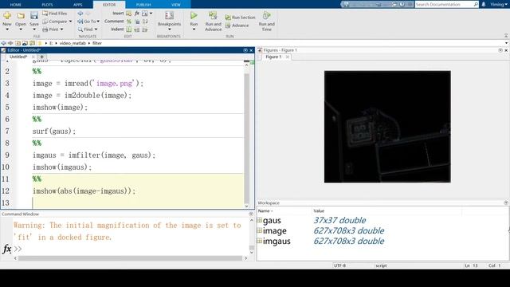This screenshot has height=287, width=510.
Task: Insert a section with the Insert icon
Action: tap(129, 14)
